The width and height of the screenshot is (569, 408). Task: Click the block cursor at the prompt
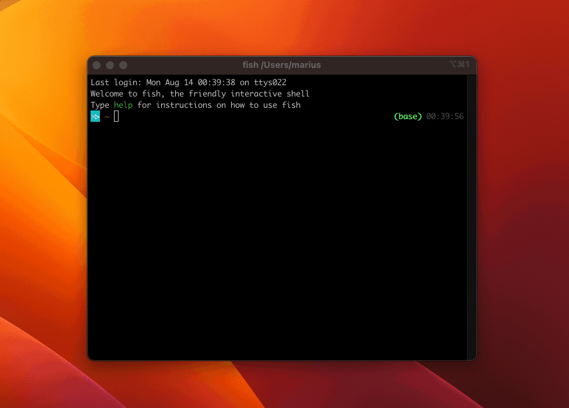coord(117,116)
